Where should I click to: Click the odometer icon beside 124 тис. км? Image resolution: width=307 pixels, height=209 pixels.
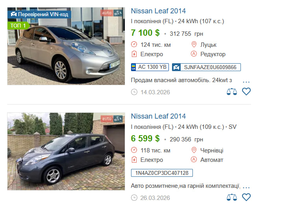click(x=134, y=45)
